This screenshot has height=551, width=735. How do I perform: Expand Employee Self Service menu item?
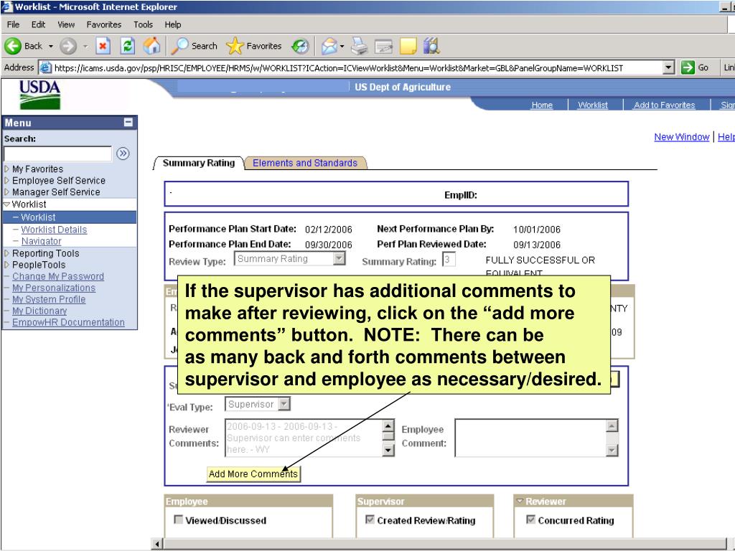pyautogui.click(x=58, y=181)
